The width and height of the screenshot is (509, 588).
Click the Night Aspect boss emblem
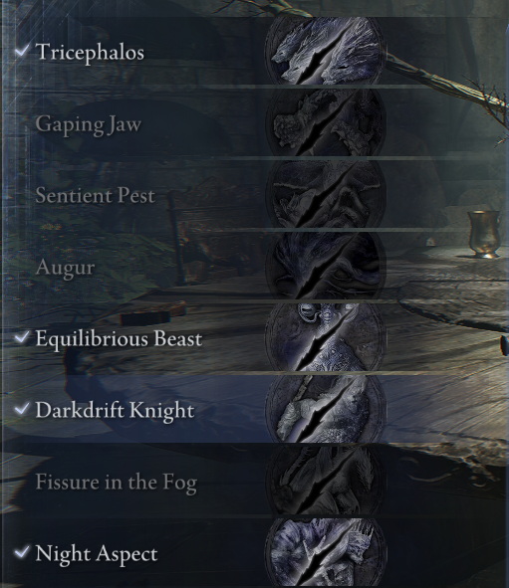pos(325,552)
